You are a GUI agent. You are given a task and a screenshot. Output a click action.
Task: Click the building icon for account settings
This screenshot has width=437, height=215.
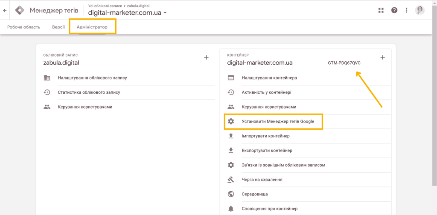pos(47,78)
